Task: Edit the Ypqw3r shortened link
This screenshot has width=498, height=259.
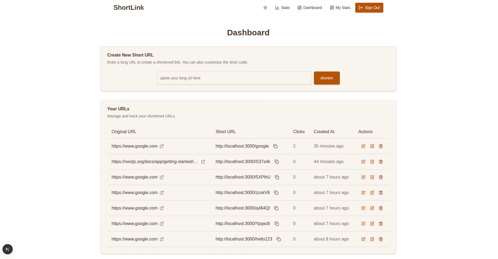Action: pos(372,224)
